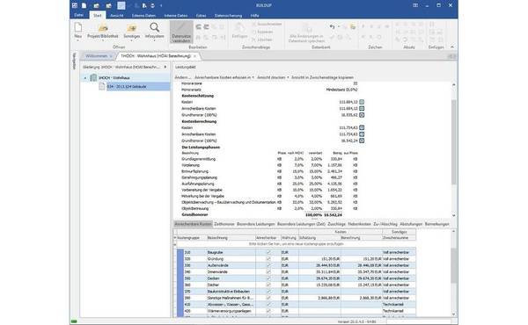Screen dimensions: 528x325
Task: Click the Neu new document icon
Action: point(77,27)
